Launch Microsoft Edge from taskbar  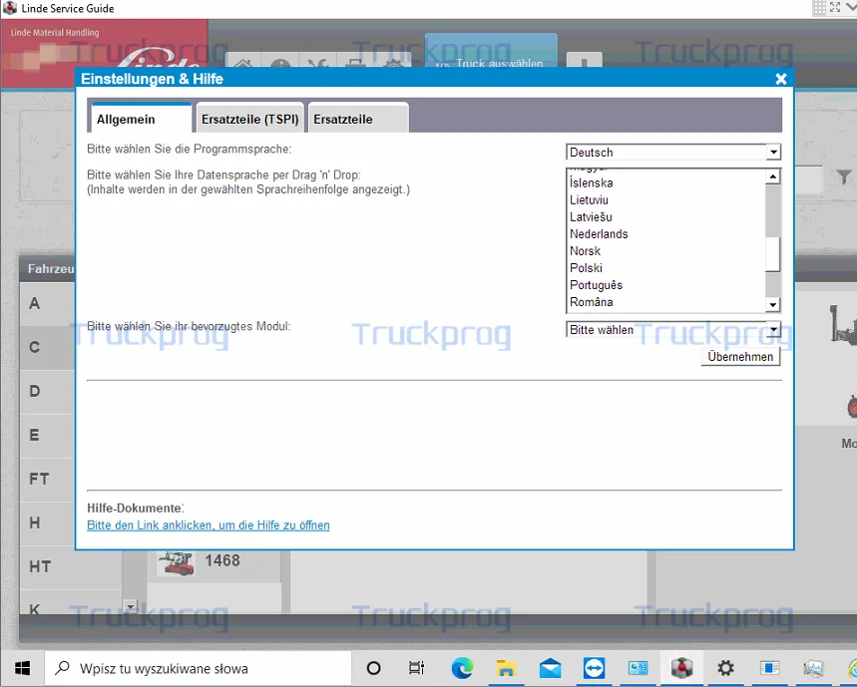(462, 668)
